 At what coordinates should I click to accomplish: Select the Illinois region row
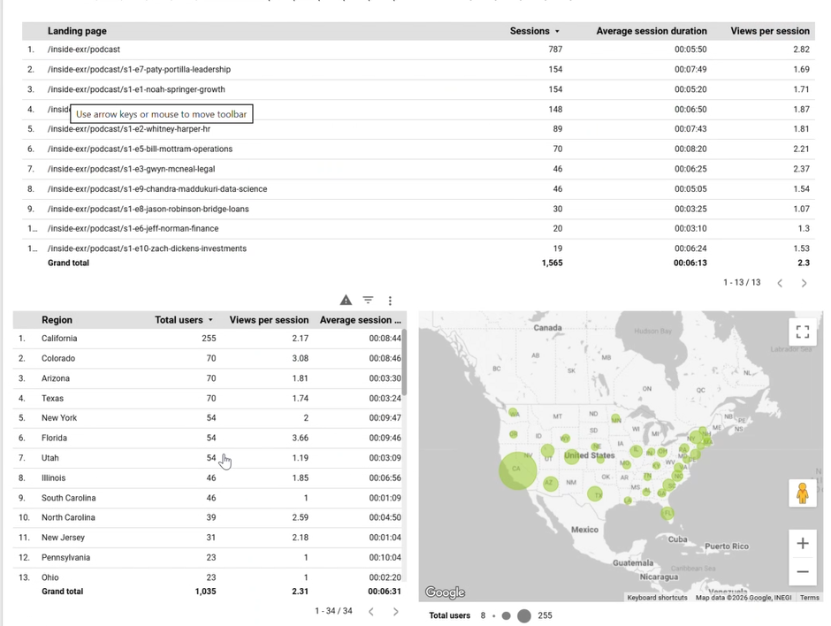click(208, 477)
